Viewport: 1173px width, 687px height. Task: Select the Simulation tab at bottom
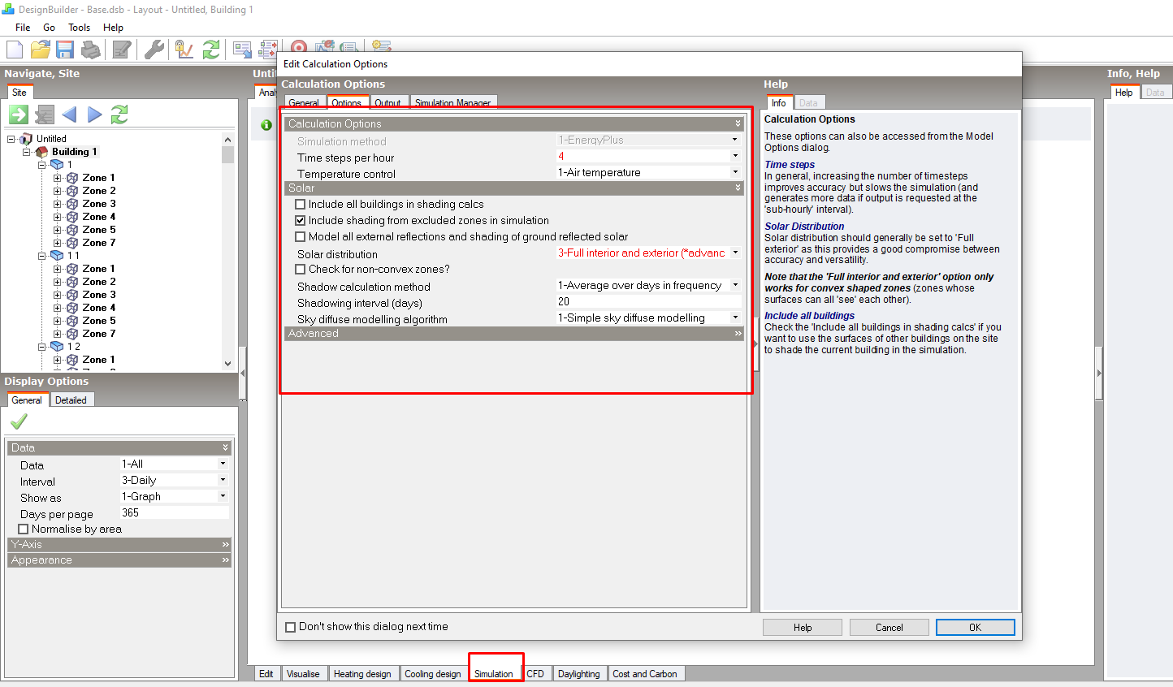tap(494, 674)
